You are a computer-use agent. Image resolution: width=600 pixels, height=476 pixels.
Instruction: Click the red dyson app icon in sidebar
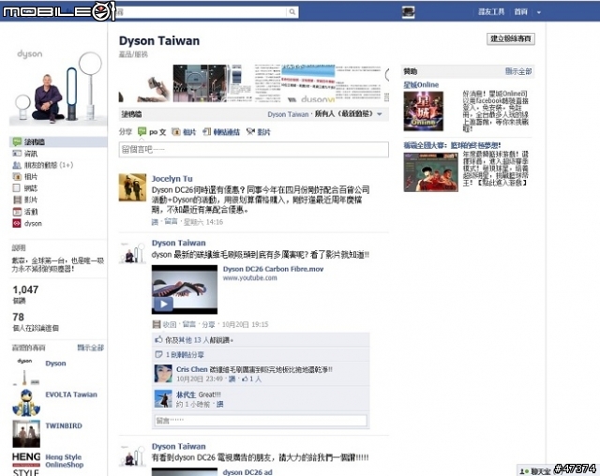pyautogui.click(x=17, y=223)
